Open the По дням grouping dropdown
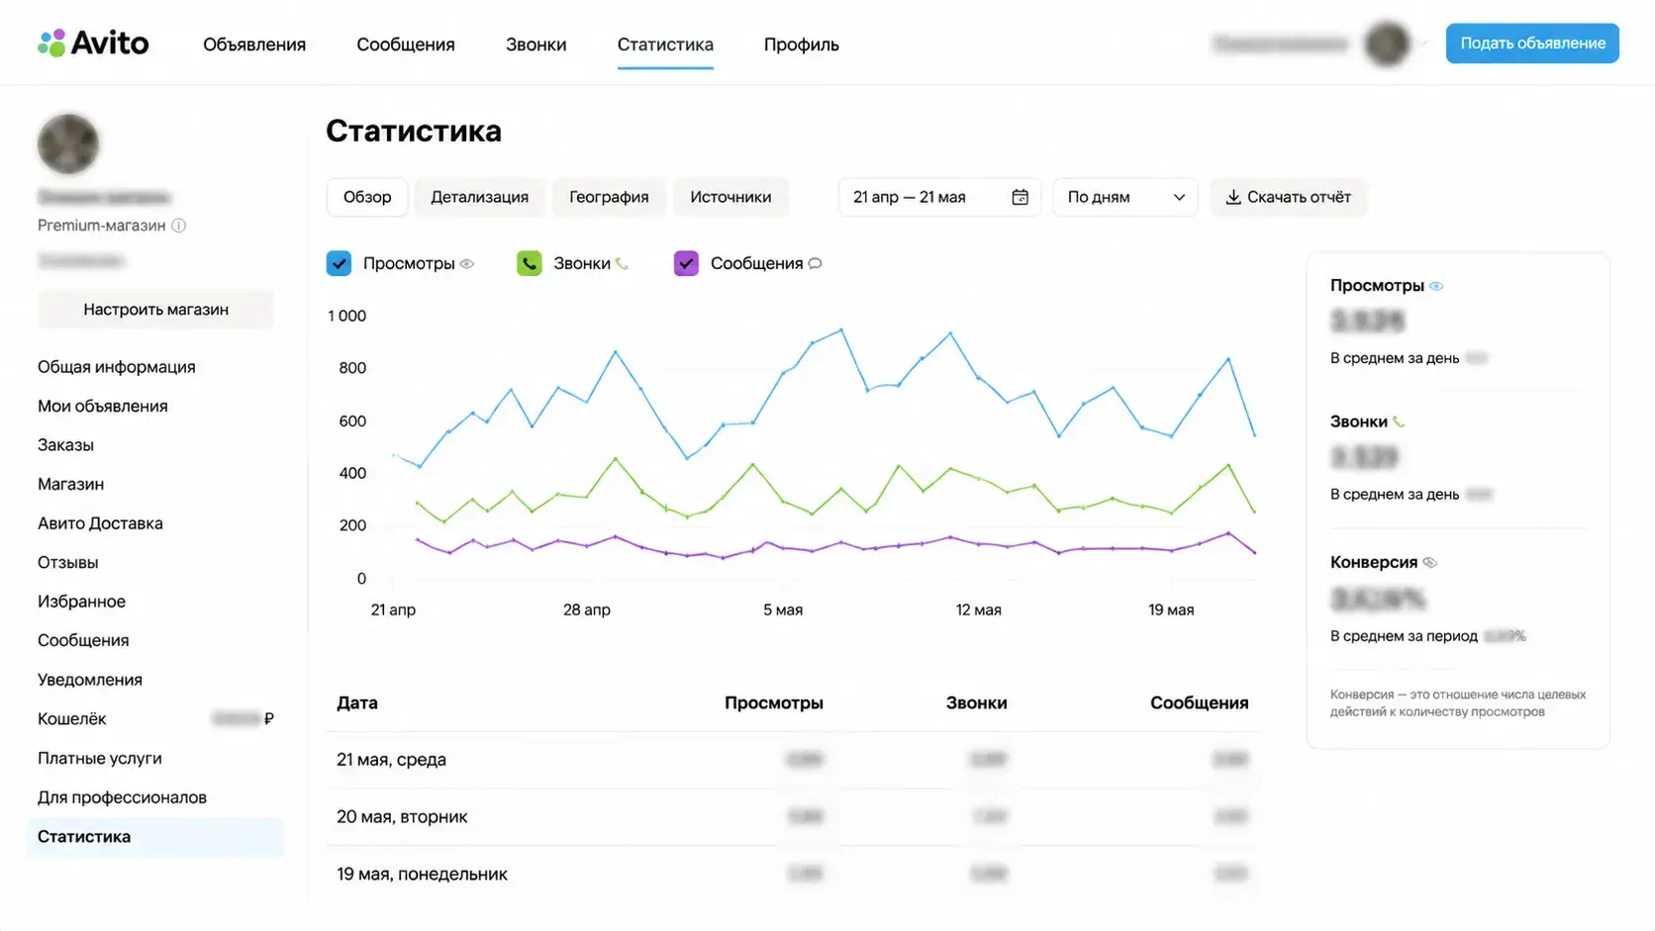Image resolution: width=1655 pixels, height=931 pixels. [1125, 197]
